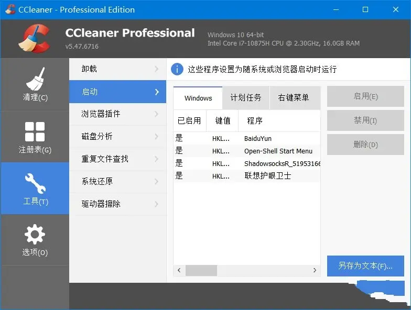
Task: Click 另存为文本(F)... save button
Action: pyautogui.click(x=365, y=266)
